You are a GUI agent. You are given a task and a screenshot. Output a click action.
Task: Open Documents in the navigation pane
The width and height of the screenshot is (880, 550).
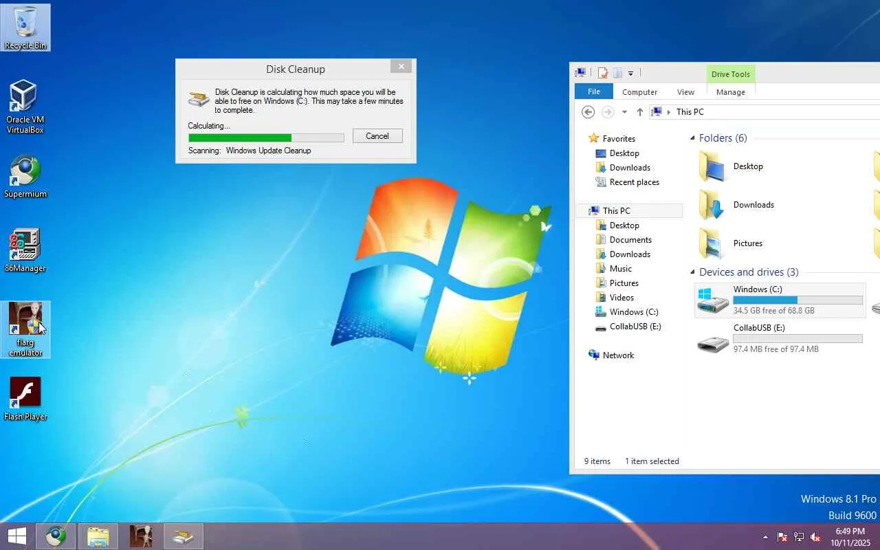point(630,240)
